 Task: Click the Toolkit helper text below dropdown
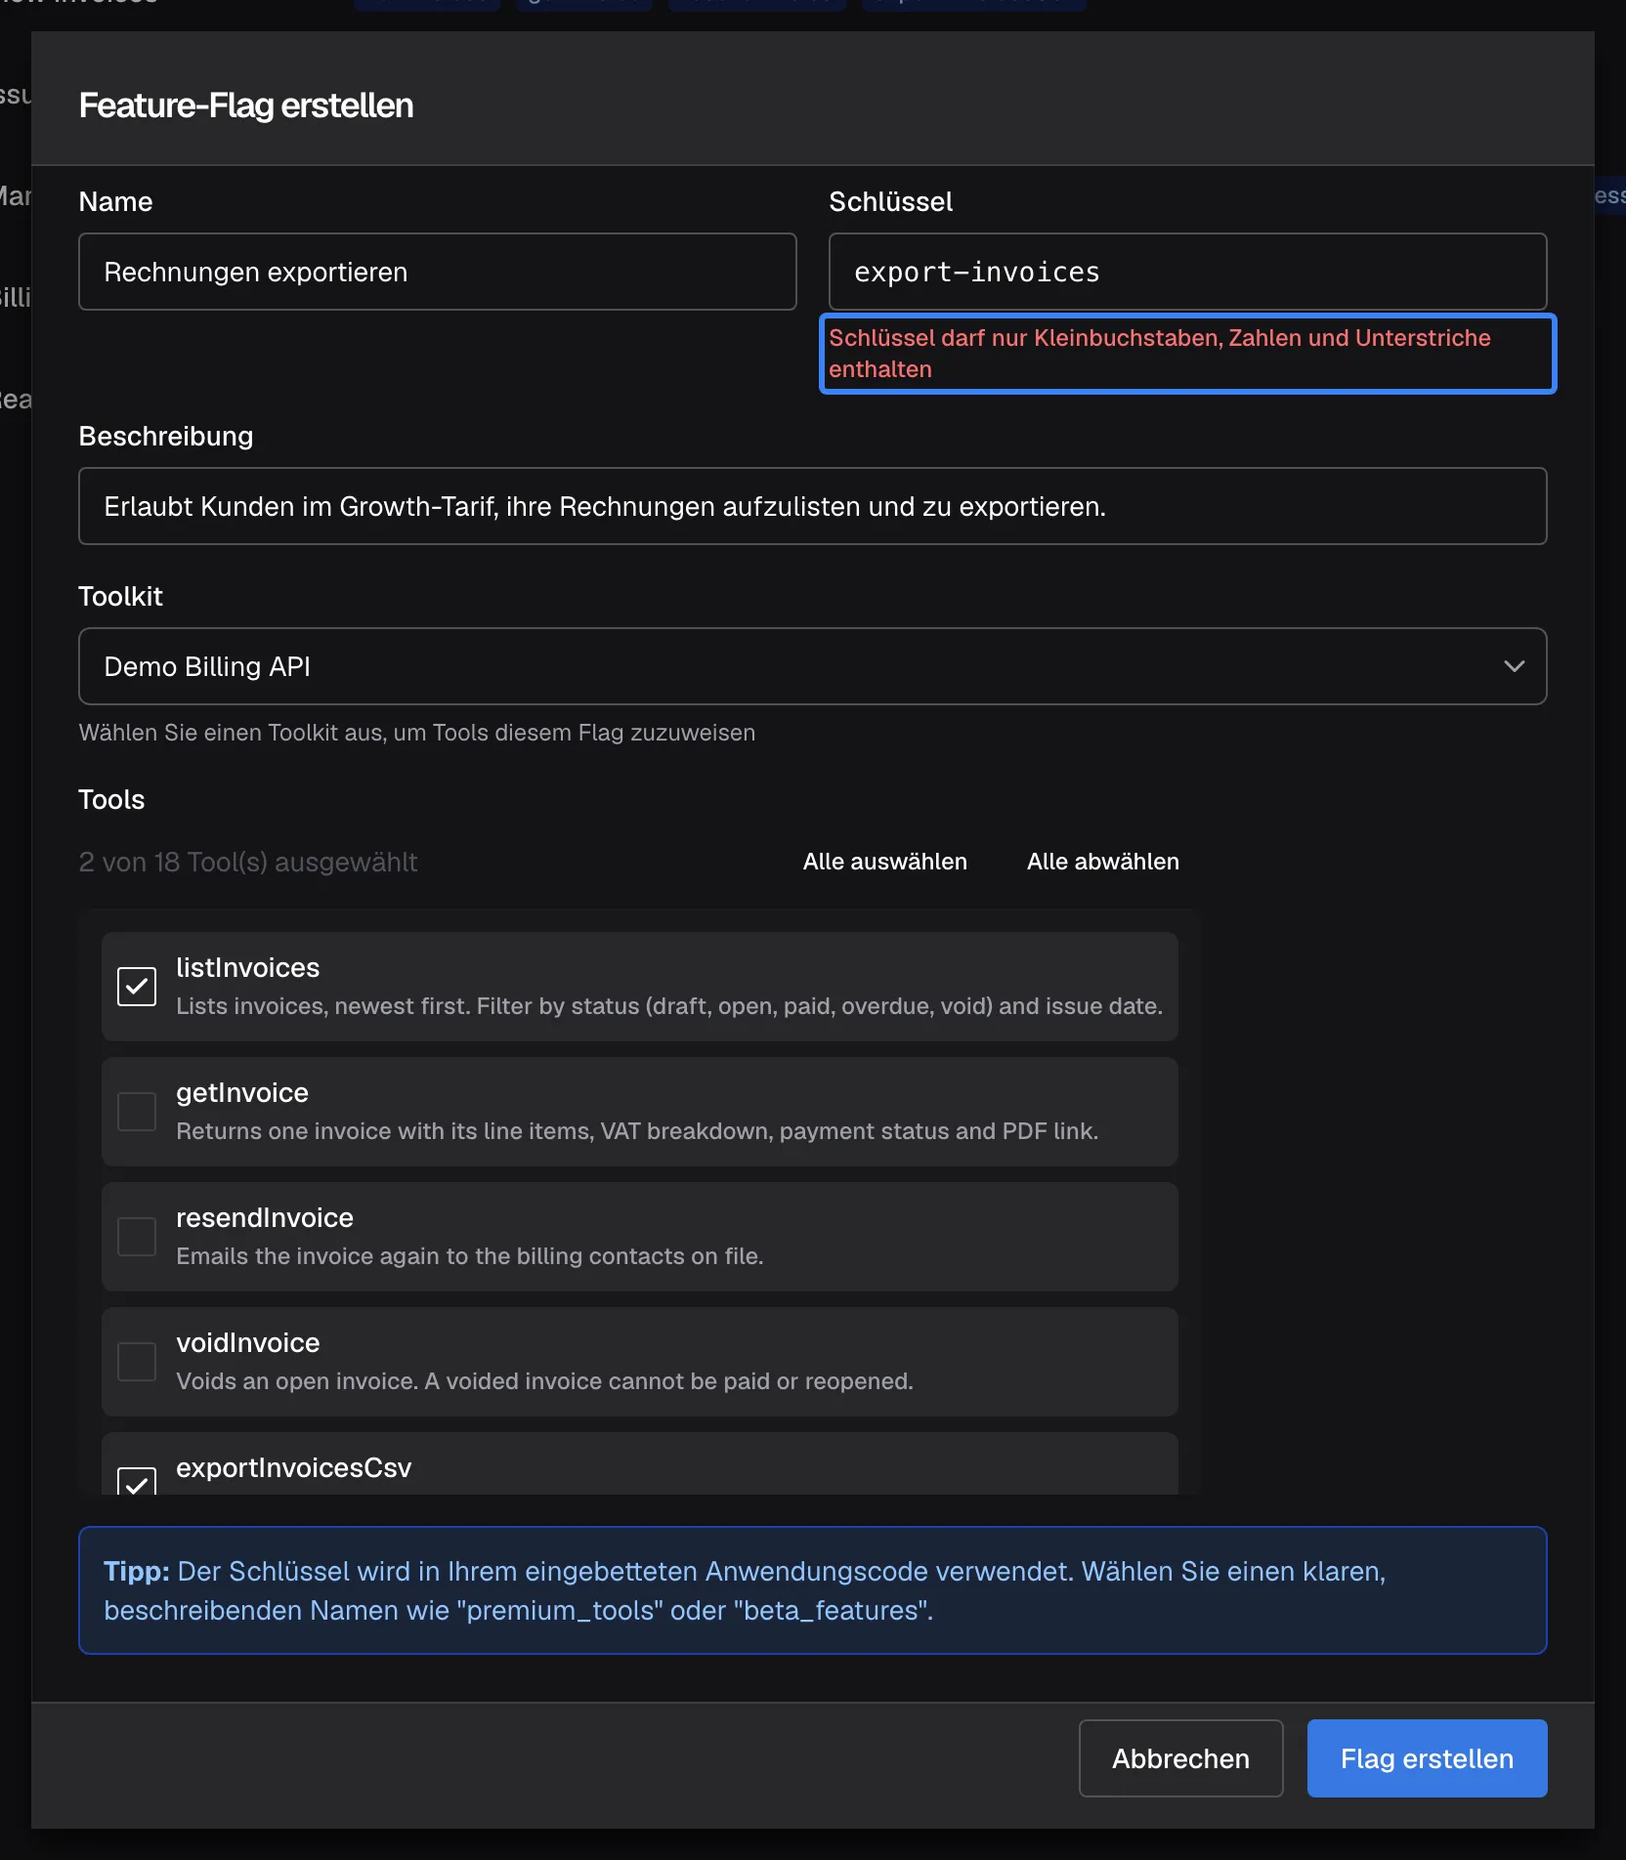tap(417, 733)
